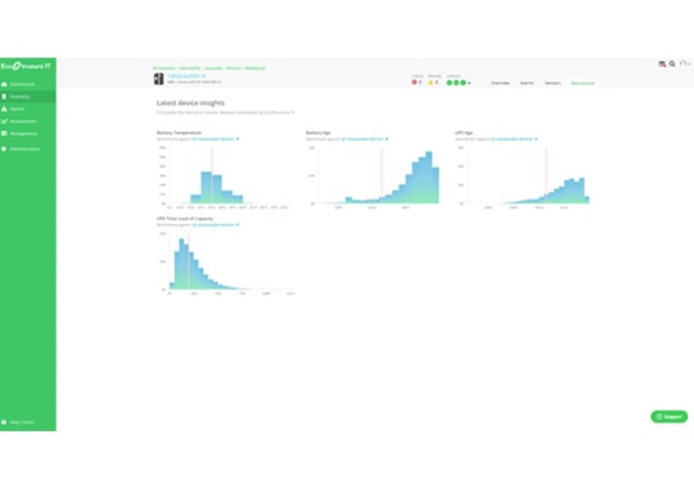694x489 pixels.
Task: Switch to the Alarms tab
Action: 527,83
